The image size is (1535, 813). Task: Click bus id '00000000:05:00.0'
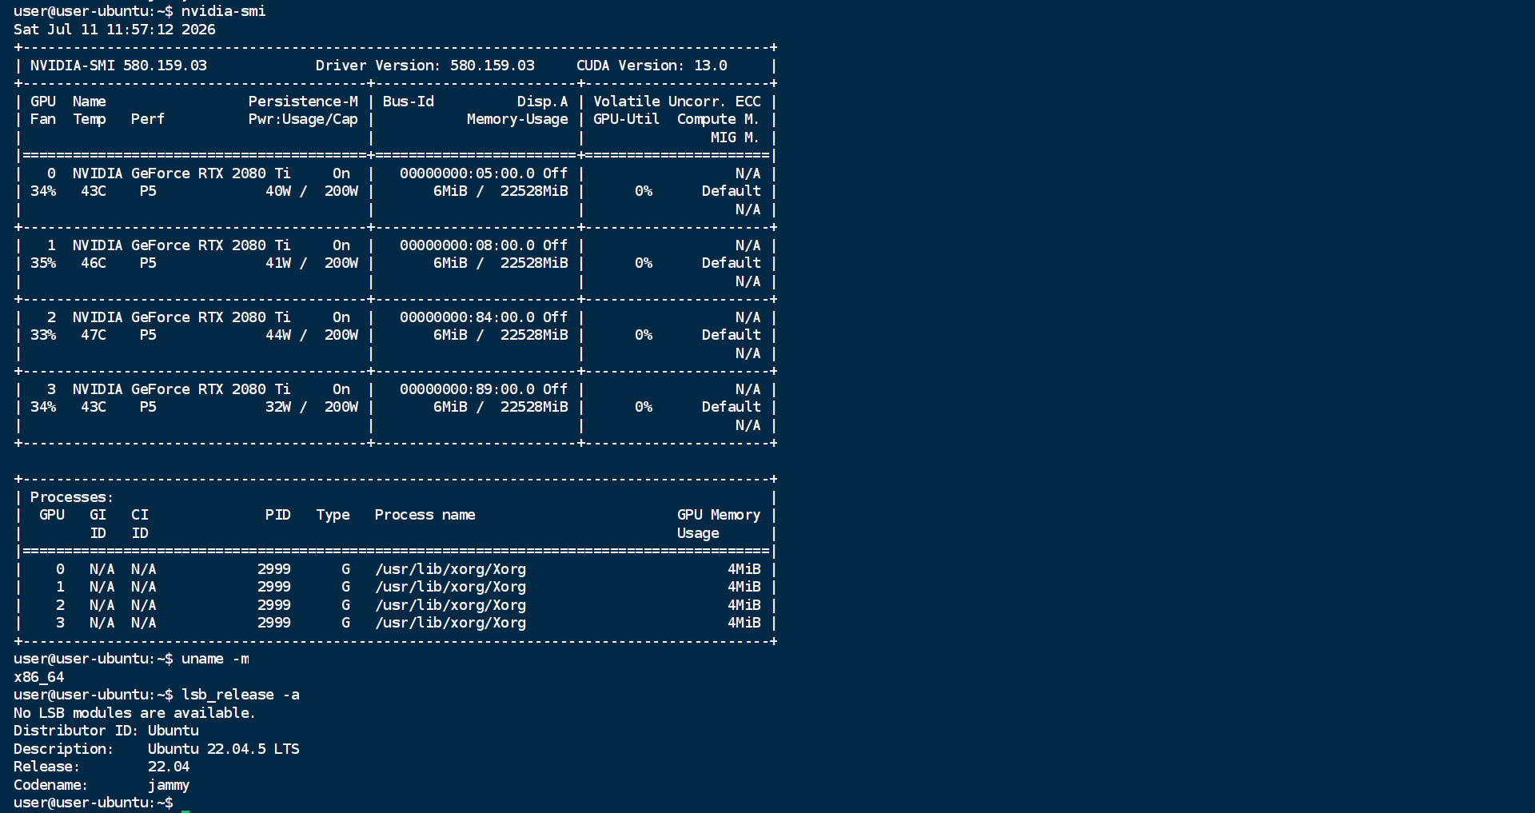pos(467,173)
